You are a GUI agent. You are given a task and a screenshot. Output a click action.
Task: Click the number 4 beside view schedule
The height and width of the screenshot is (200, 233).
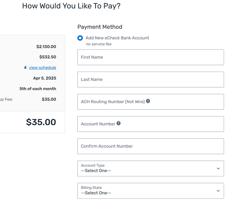click(x=25, y=68)
